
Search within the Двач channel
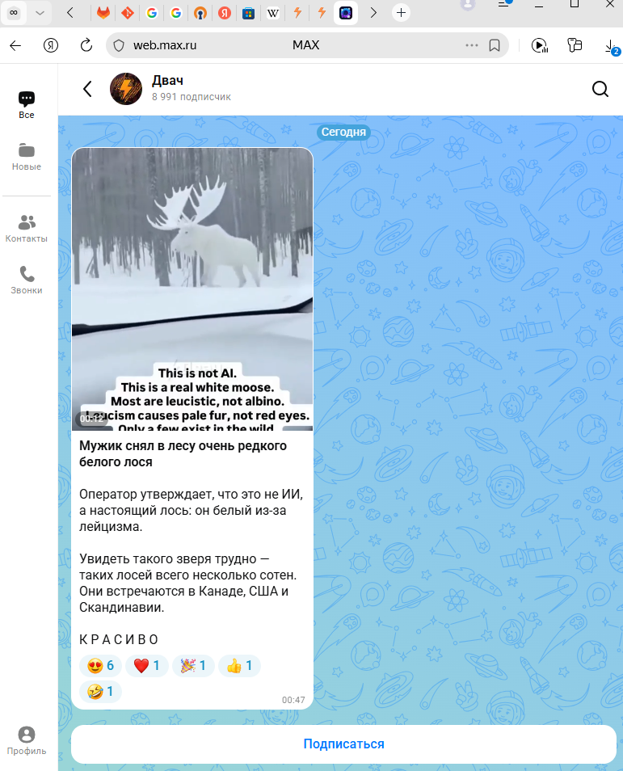tap(600, 89)
